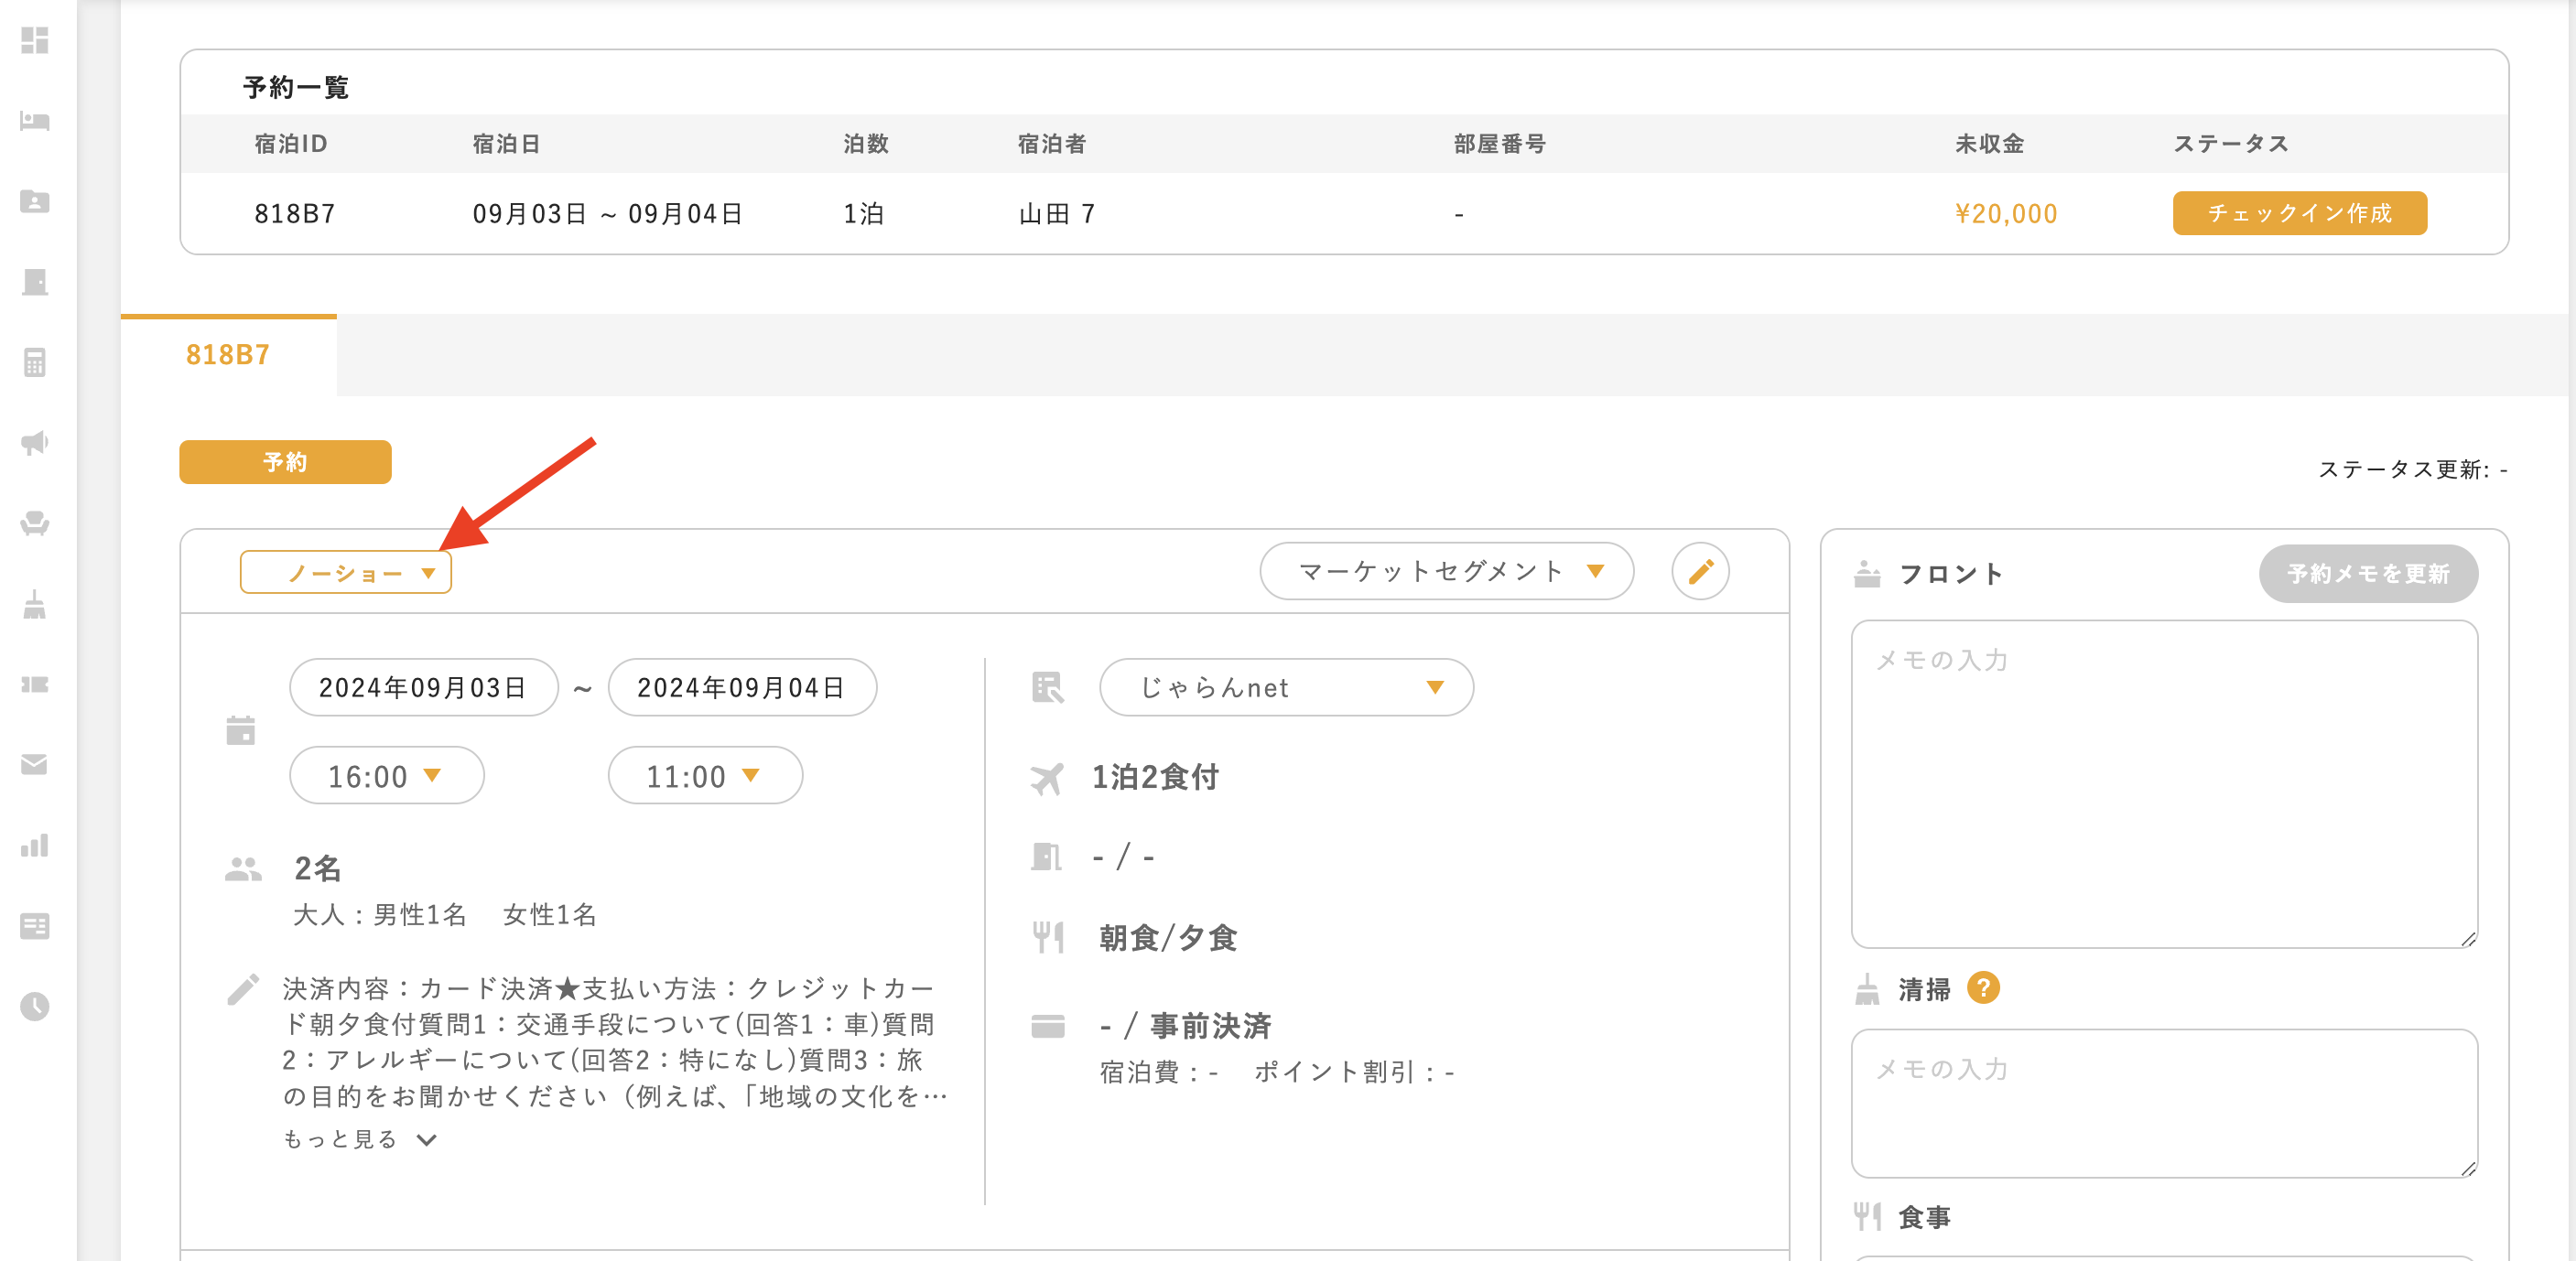2576x1261 pixels.
Task: Open the じゃらんnet booking source dropdown
Action: coord(1286,688)
